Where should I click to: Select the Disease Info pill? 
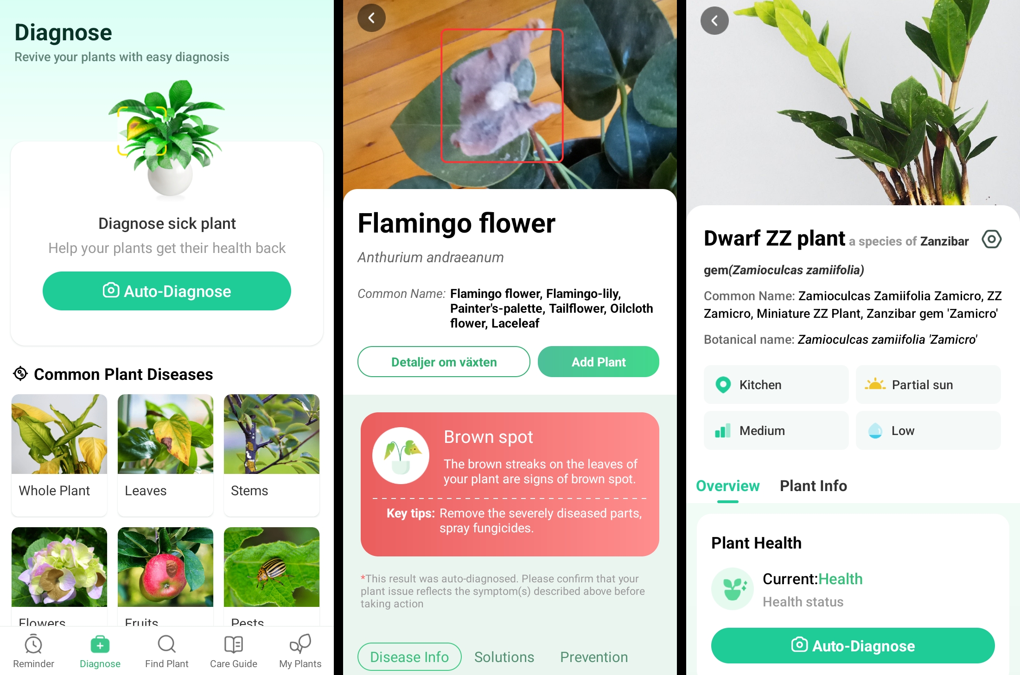click(x=409, y=656)
